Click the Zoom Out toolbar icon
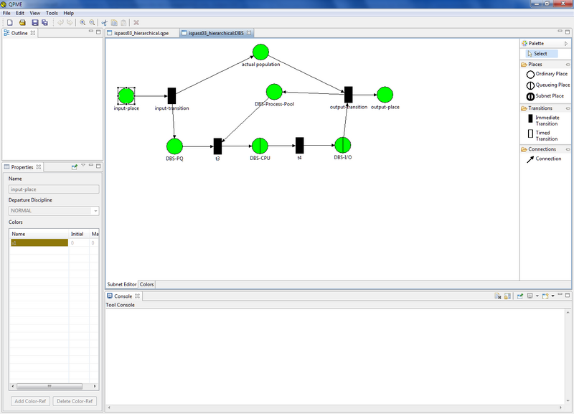The image size is (574, 414). click(x=92, y=23)
